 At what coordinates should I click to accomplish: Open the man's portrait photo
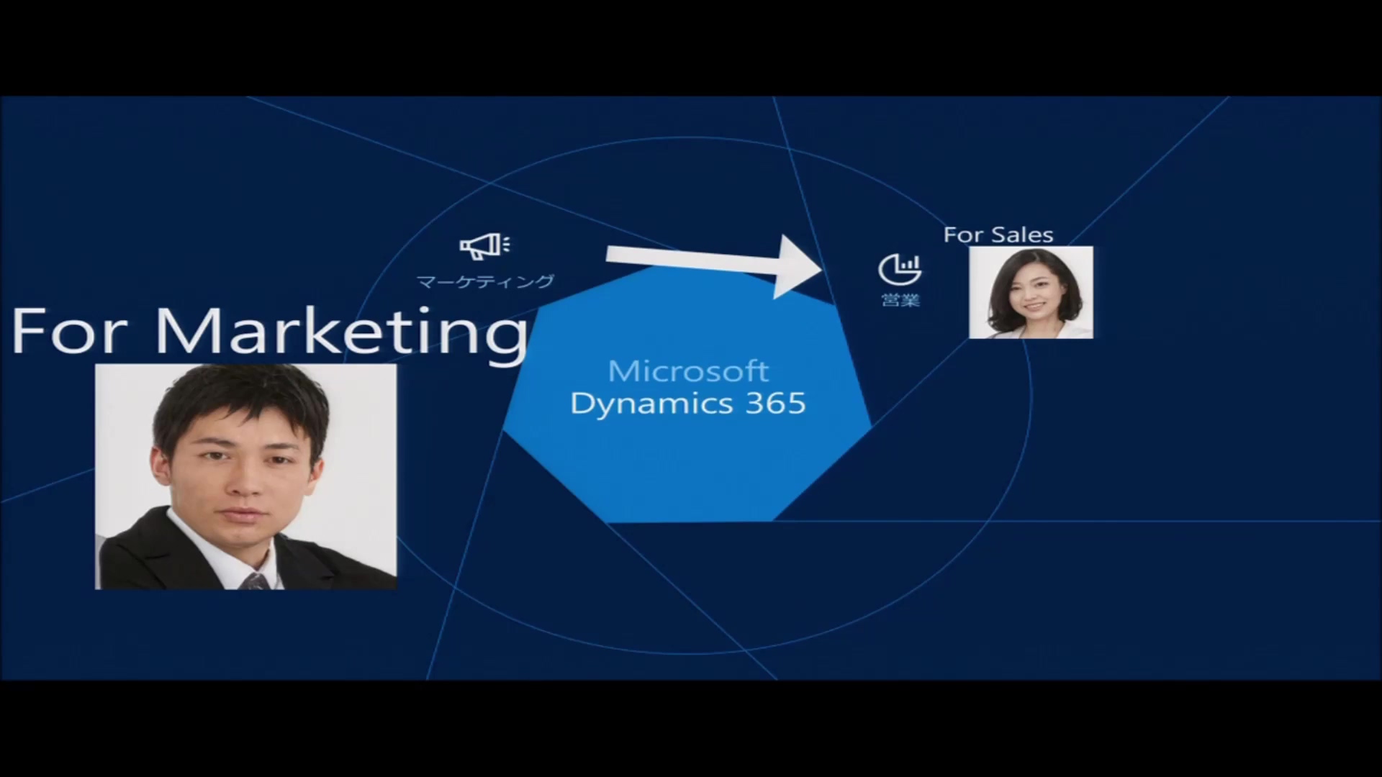coord(245,476)
